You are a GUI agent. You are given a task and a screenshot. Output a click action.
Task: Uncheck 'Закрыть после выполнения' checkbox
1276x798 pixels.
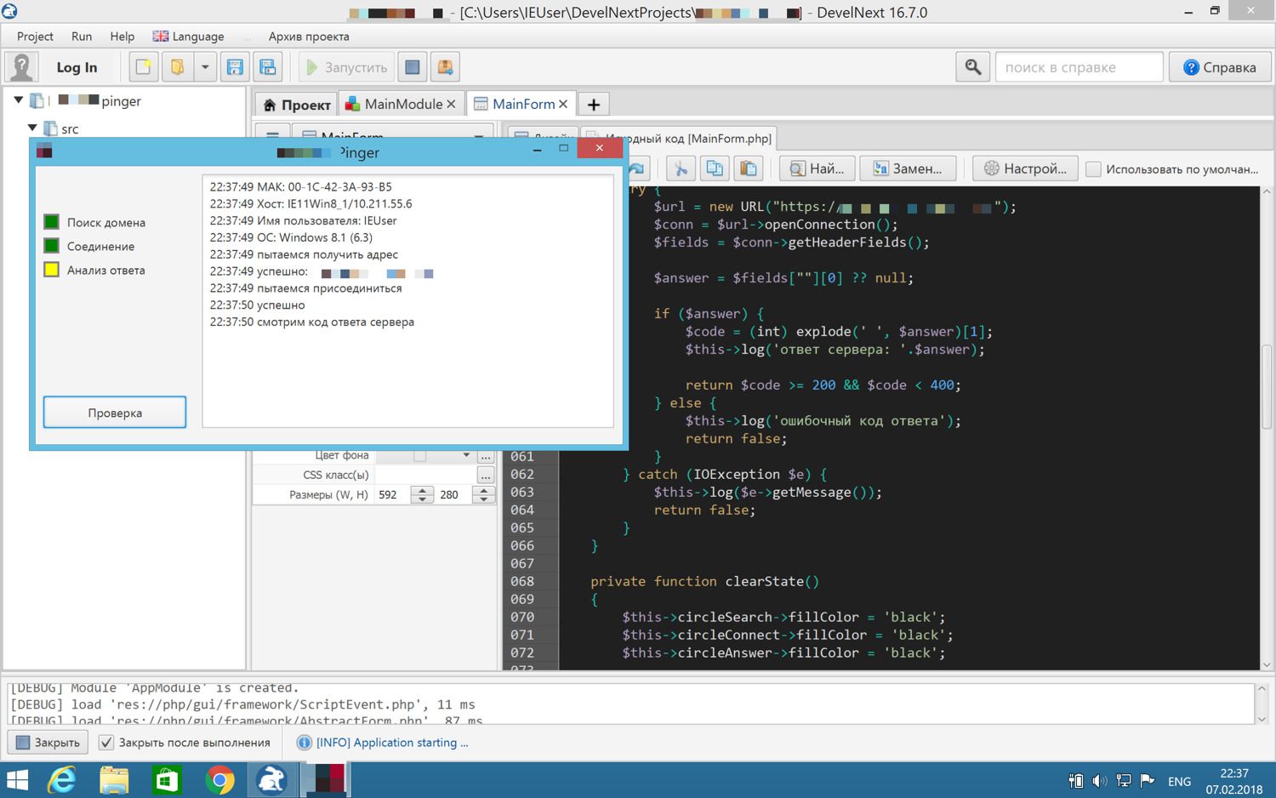click(x=106, y=743)
